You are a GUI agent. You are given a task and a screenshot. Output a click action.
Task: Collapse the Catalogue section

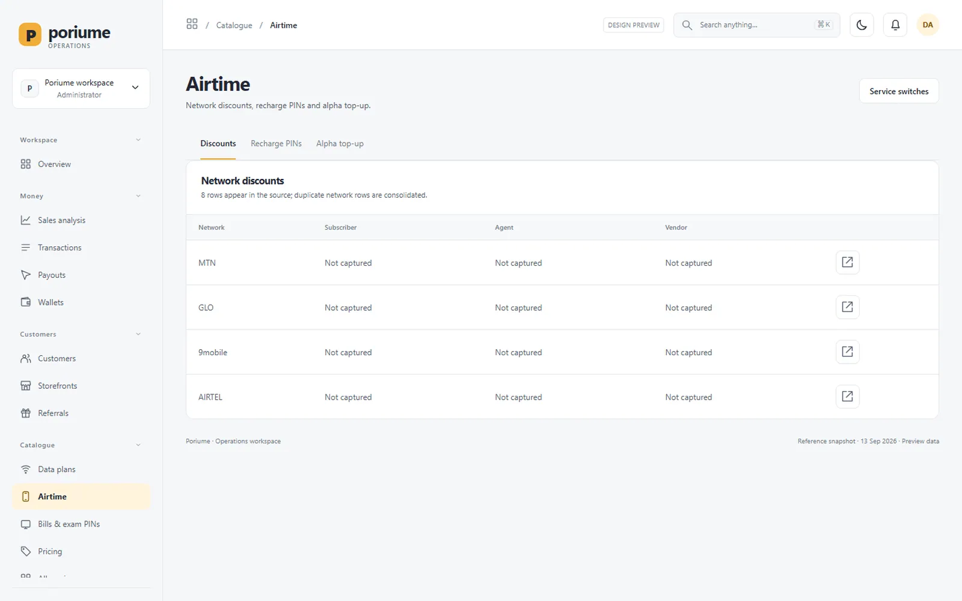point(81,445)
